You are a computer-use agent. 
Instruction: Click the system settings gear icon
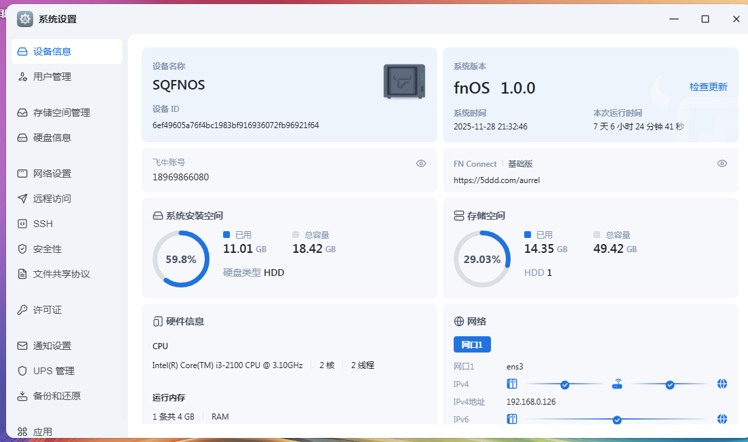pyautogui.click(x=25, y=19)
